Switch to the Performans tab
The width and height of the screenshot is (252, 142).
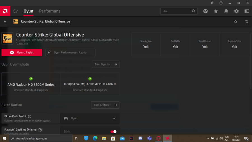(x=50, y=11)
